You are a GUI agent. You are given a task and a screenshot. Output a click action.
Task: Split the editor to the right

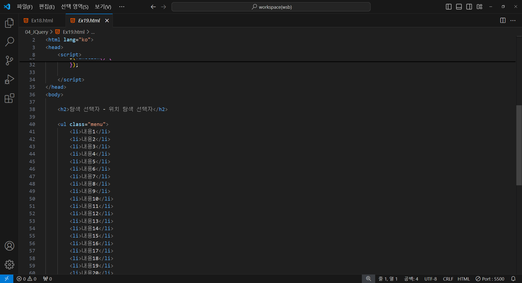503,20
